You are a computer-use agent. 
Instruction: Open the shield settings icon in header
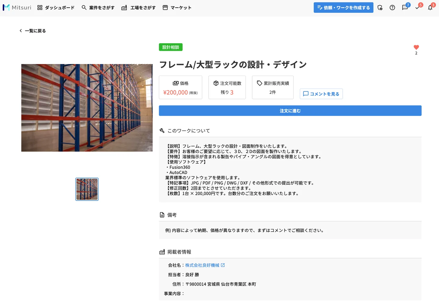pos(380,8)
